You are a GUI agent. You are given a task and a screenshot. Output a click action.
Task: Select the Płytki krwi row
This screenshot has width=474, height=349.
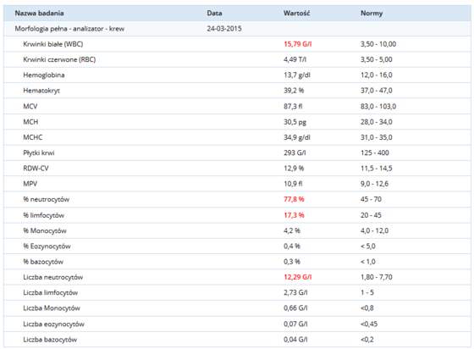tap(237, 152)
